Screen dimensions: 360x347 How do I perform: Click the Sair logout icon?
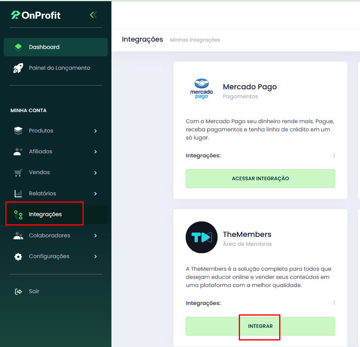(x=18, y=292)
